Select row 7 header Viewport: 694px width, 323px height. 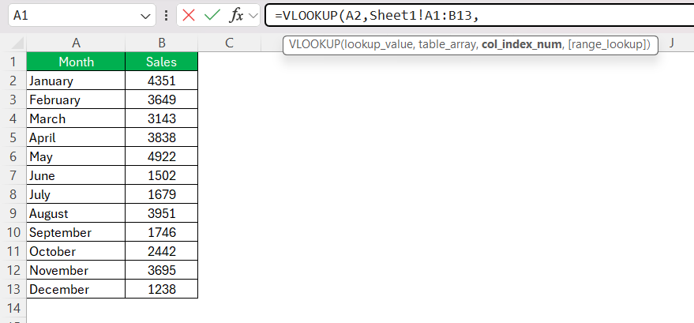[13, 175]
